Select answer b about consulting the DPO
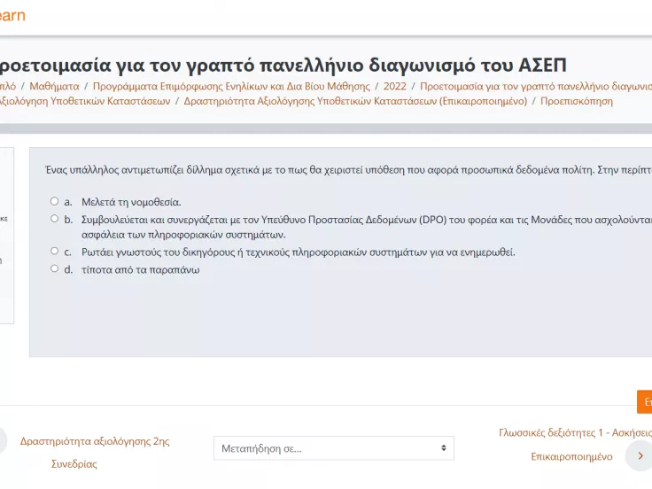Viewport: 652px width, 489px height. coord(55,218)
